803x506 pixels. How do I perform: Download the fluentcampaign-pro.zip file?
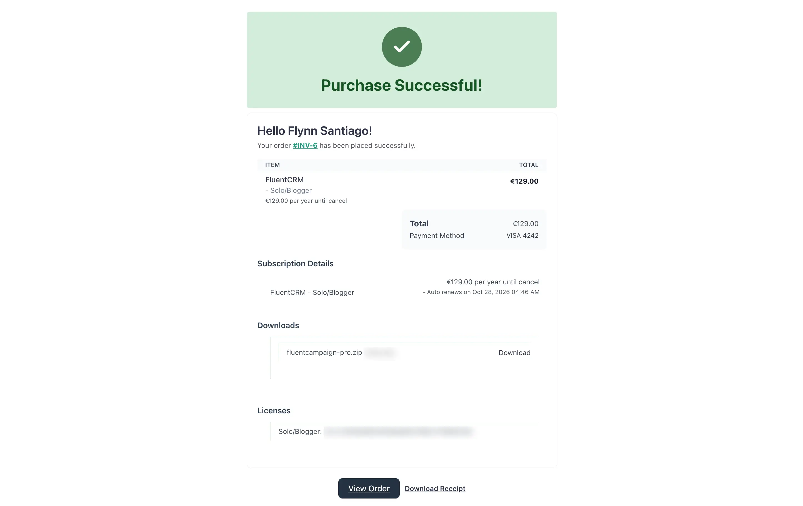click(514, 352)
